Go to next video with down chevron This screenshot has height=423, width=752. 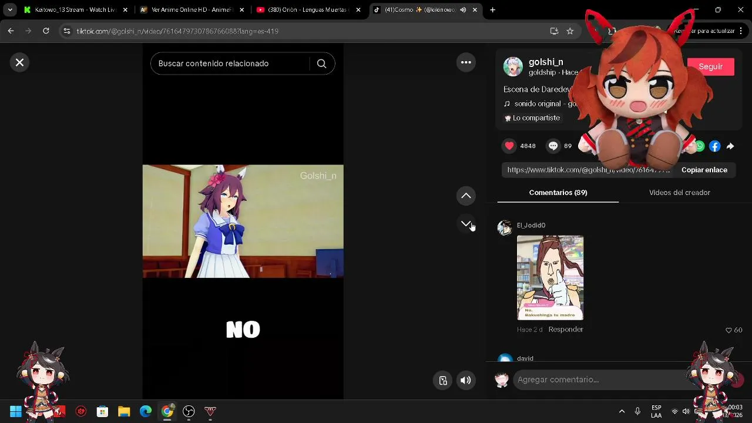pos(466,224)
